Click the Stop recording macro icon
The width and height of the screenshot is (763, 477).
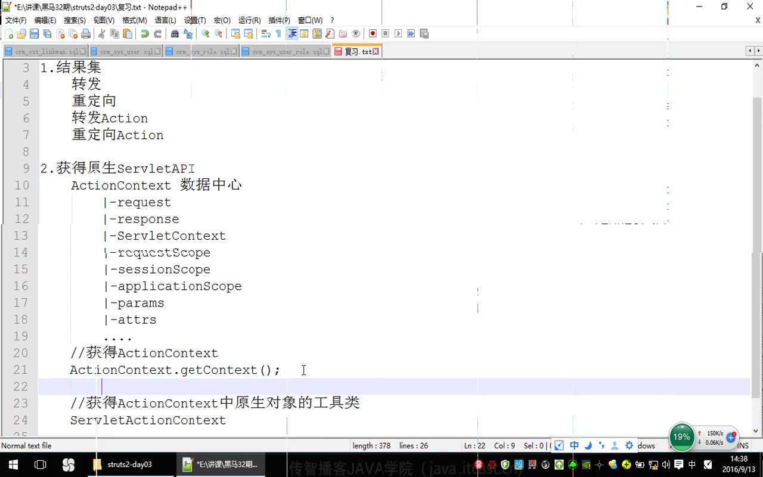386,34
